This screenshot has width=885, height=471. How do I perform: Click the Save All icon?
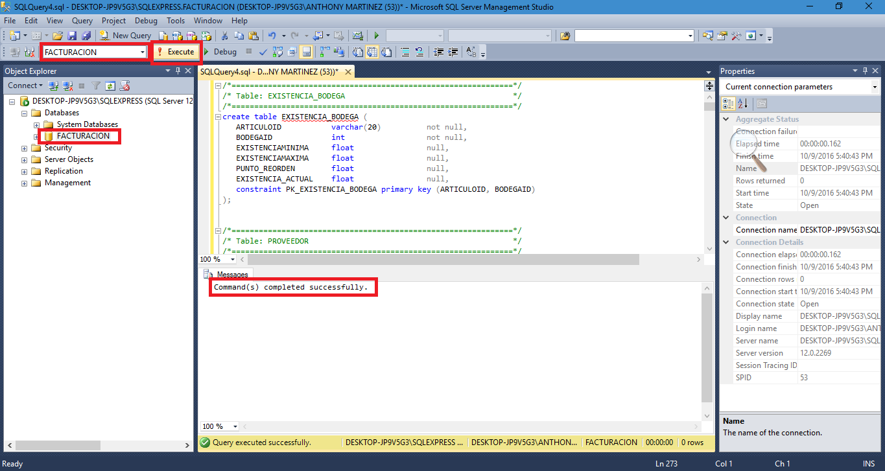point(86,36)
